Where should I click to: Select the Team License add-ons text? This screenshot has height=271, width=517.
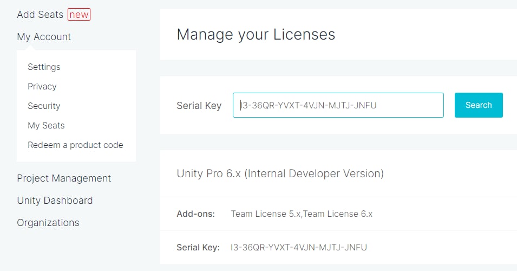click(x=302, y=214)
